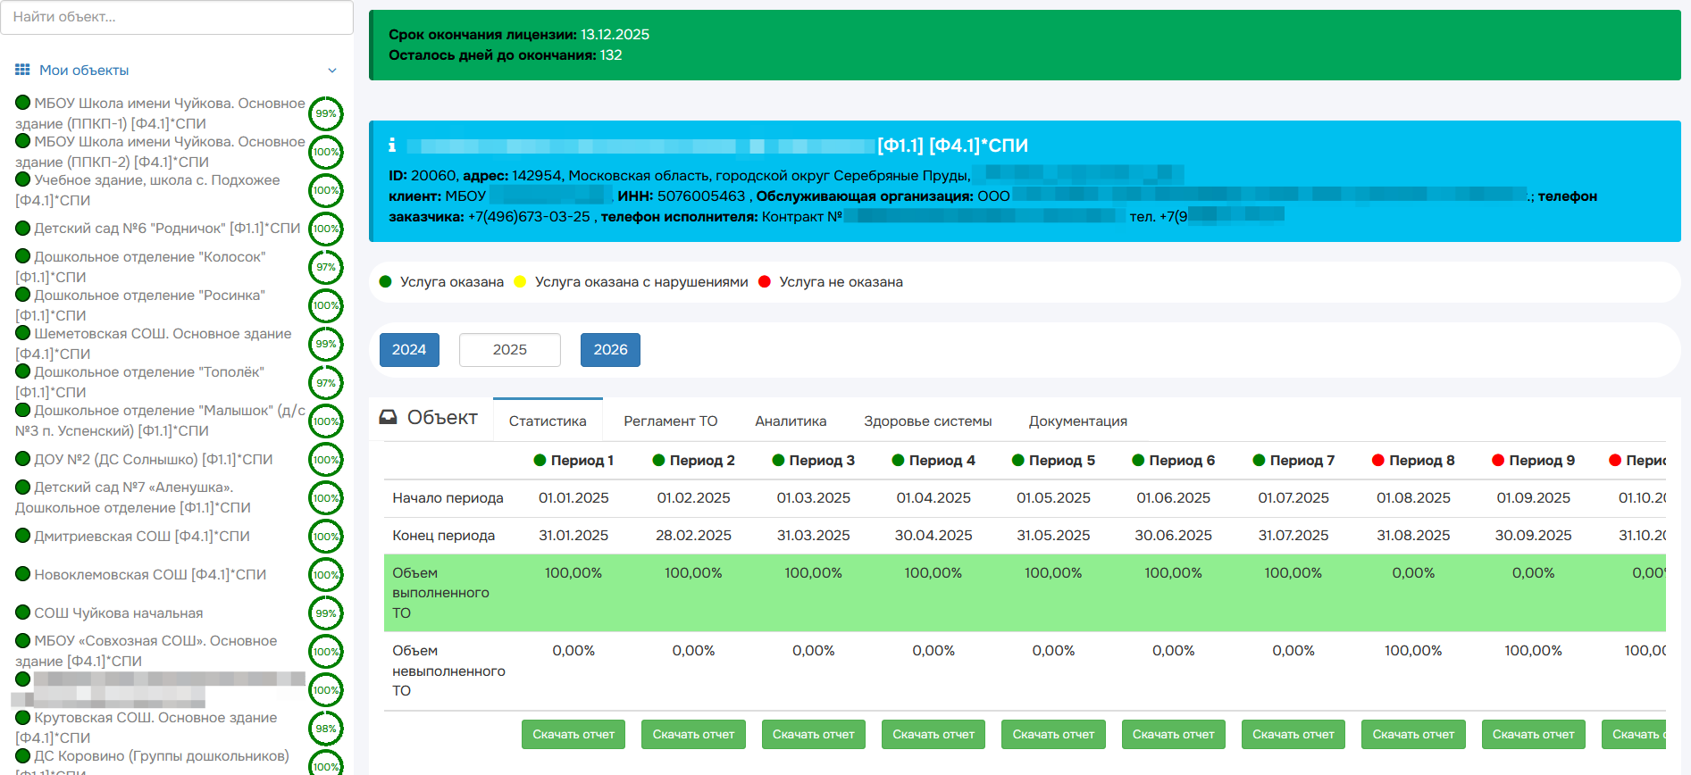Click 99% progress circle for Шеметовская СОШ

point(326,344)
